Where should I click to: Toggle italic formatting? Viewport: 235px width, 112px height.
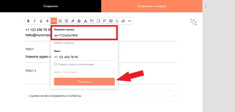click(x=35, y=21)
